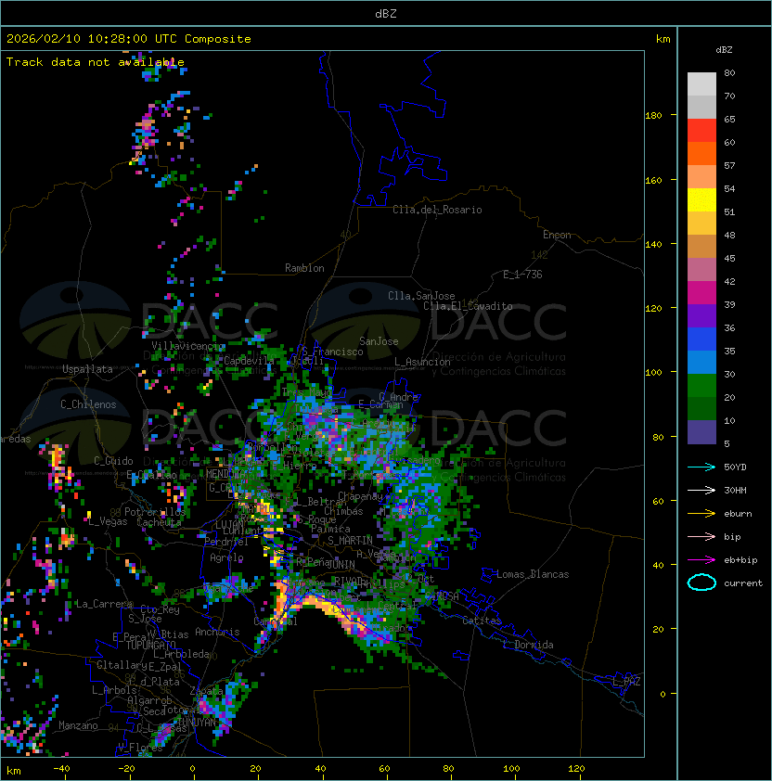Viewport: 772px width, 781px height.
Task: Click the 'Uspallata' map label
Action: coord(87,369)
